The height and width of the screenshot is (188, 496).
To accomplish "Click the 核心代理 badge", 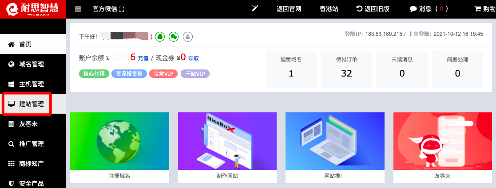I will click(x=94, y=74).
